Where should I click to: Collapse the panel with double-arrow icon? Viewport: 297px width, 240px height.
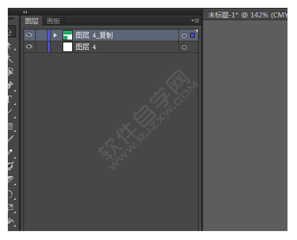pyautogui.click(x=25, y=12)
